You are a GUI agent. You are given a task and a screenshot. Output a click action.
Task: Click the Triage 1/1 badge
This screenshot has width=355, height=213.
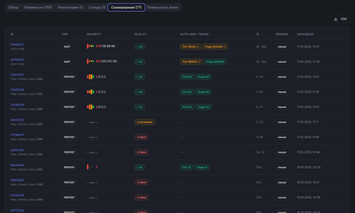(202, 167)
